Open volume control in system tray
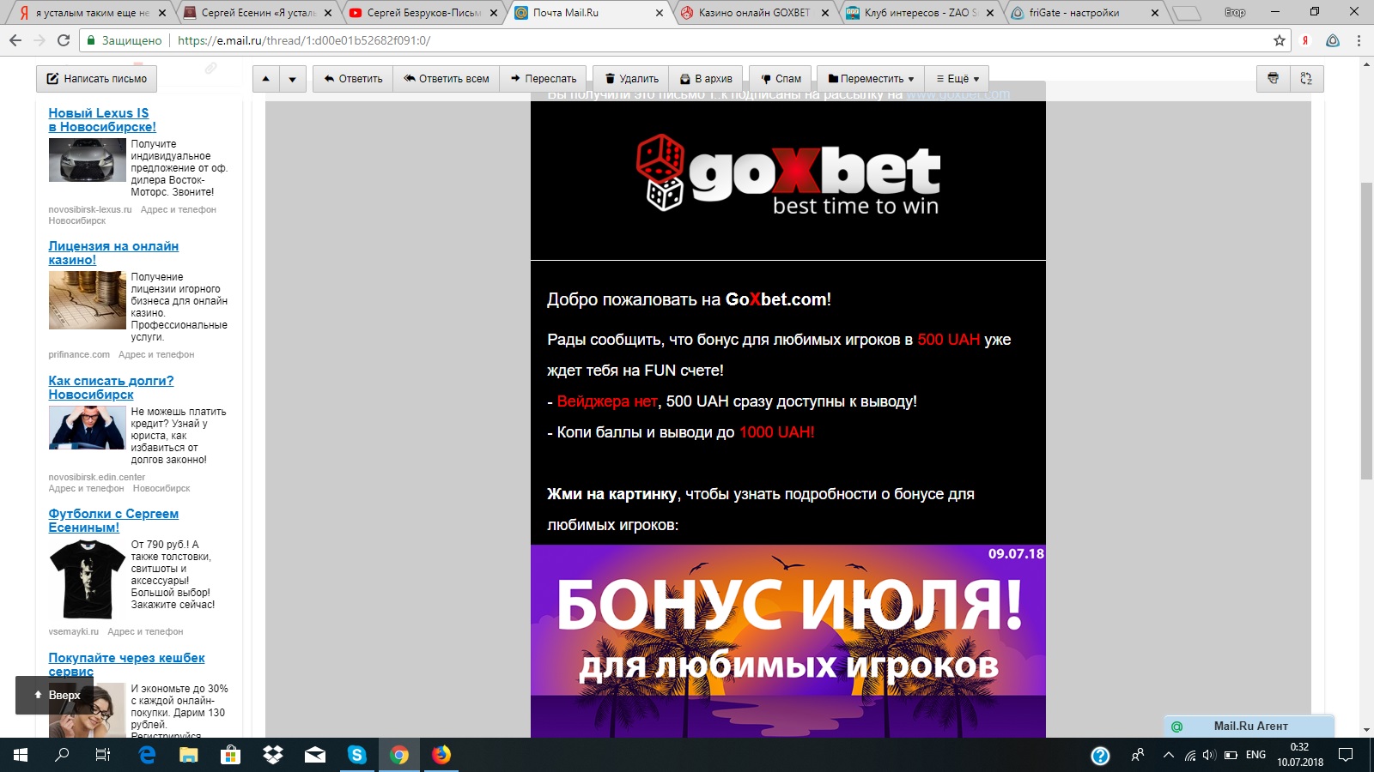Image resolution: width=1374 pixels, height=772 pixels. pyautogui.click(x=1209, y=755)
